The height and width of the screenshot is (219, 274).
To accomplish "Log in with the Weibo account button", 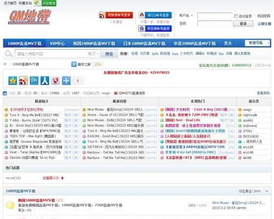I will coord(116,15).
